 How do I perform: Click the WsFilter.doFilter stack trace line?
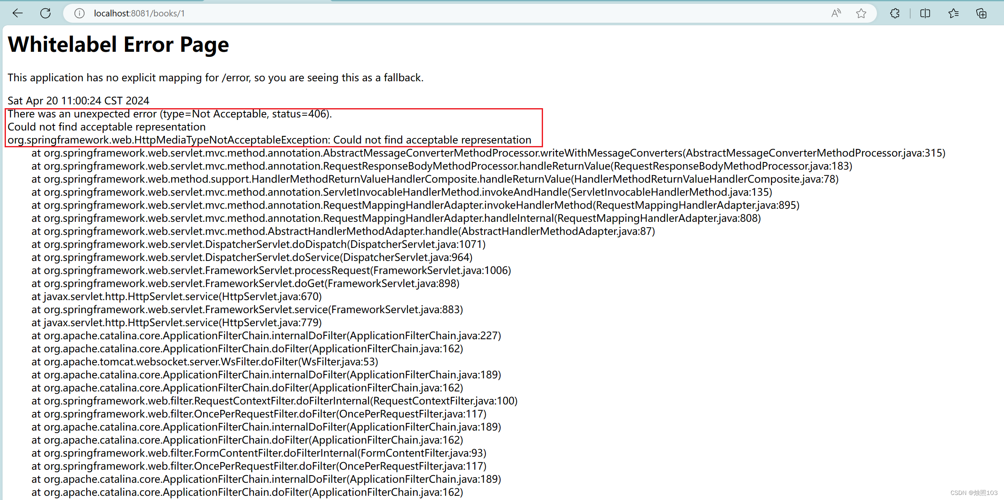204,362
